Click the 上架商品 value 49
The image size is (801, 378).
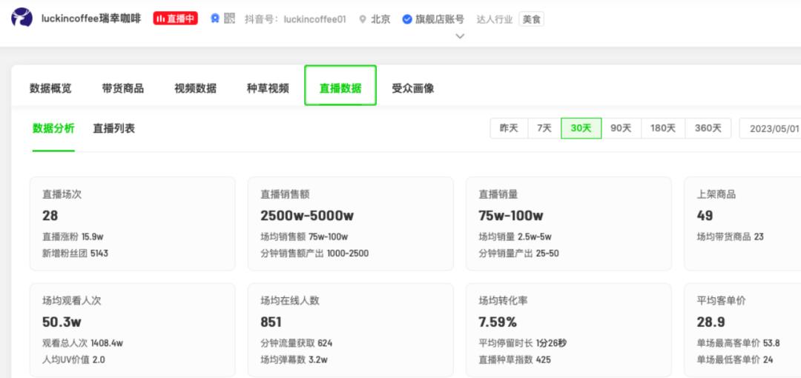pos(705,216)
